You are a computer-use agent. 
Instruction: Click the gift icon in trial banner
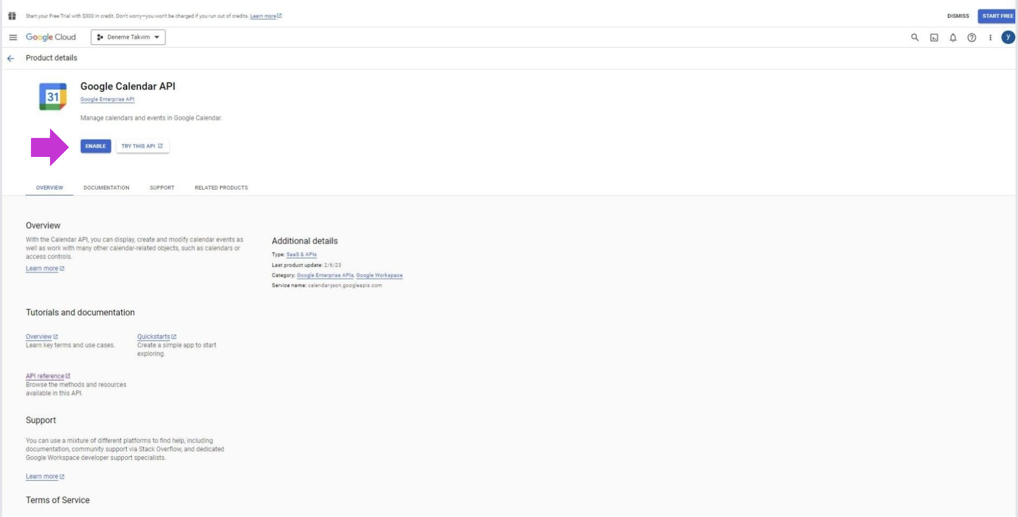click(12, 16)
